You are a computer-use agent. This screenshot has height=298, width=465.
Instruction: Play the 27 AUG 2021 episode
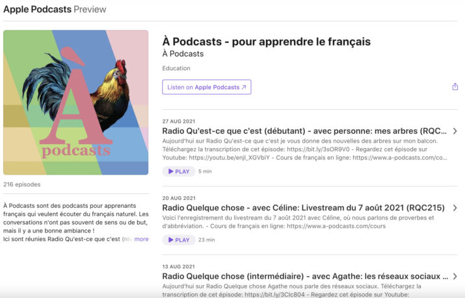179,171
